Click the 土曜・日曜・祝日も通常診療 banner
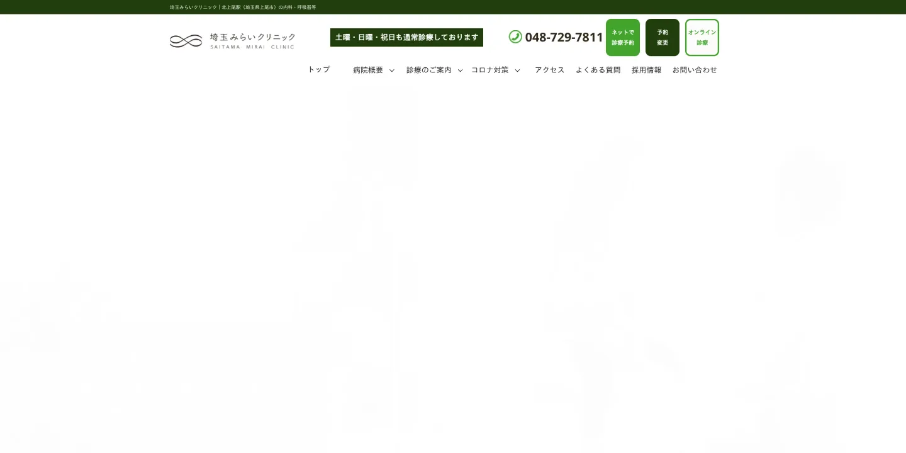Screen dimensions: 906x453 point(406,37)
